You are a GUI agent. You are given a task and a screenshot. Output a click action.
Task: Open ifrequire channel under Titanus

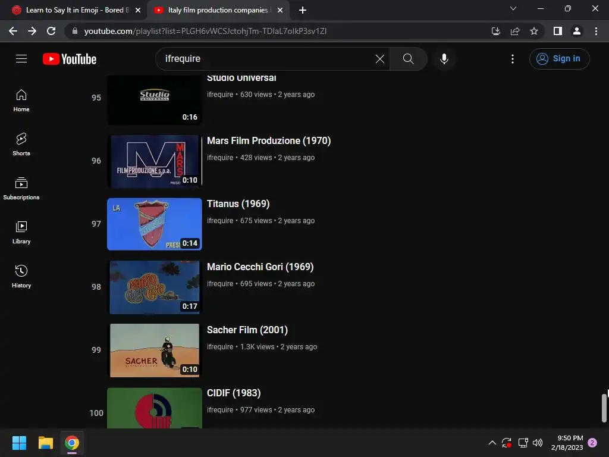220,220
